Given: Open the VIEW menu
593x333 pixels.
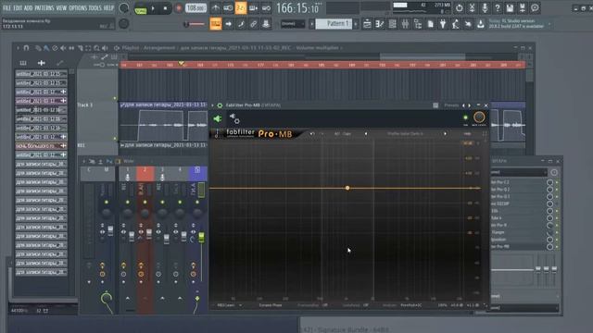Looking at the screenshot, I should (61, 7).
